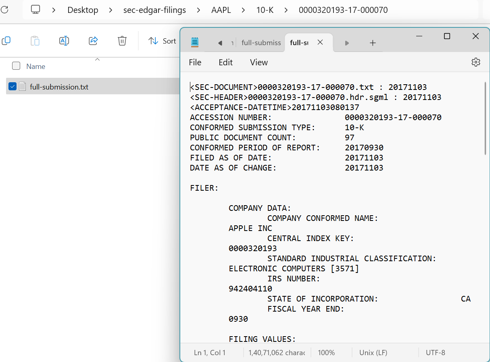The width and height of the screenshot is (490, 362).
Task: Click the PUBLIC DOCUMENT COUNT value 97
Action: [x=350, y=137]
